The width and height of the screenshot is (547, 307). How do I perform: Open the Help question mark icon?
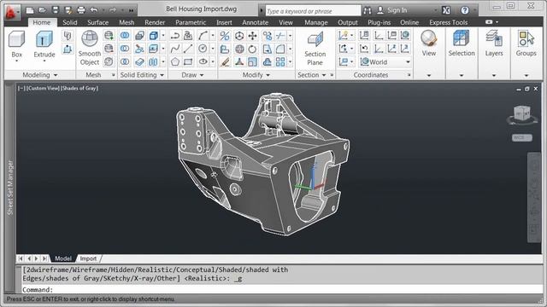tap(465, 10)
